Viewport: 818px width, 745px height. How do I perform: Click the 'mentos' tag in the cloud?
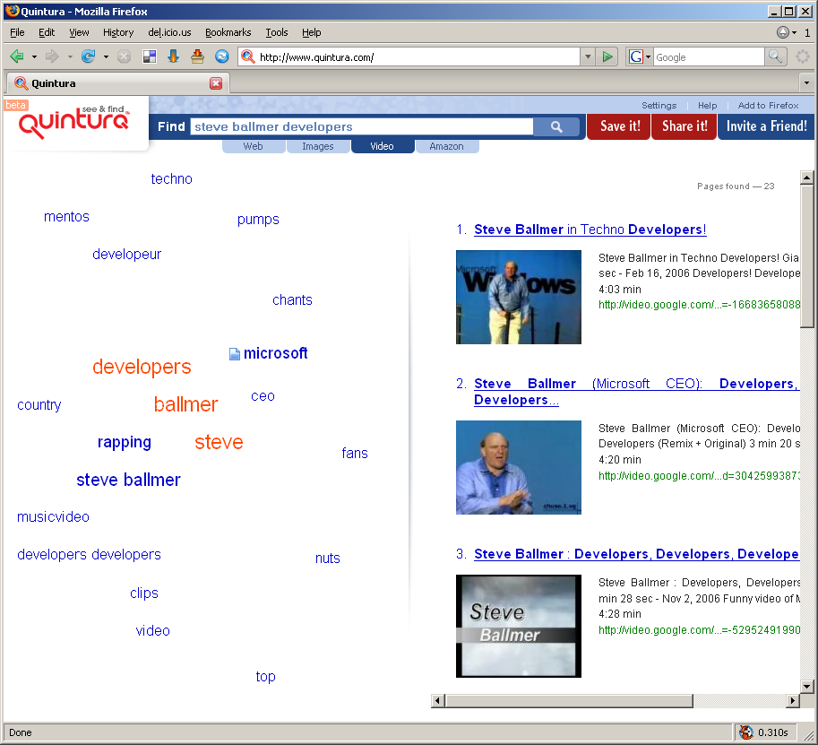pyautogui.click(x=66, y=217)
